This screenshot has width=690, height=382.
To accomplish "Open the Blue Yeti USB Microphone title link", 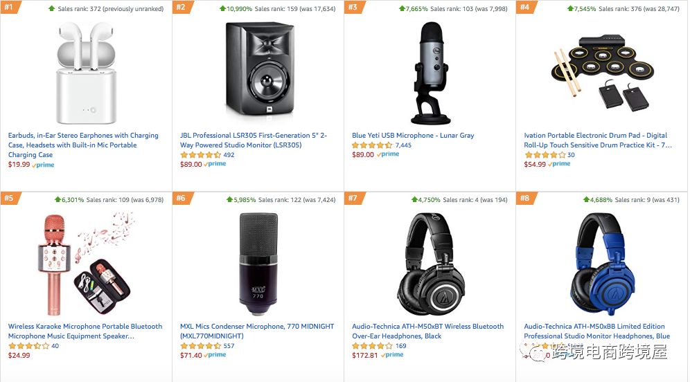I will 413,136.
